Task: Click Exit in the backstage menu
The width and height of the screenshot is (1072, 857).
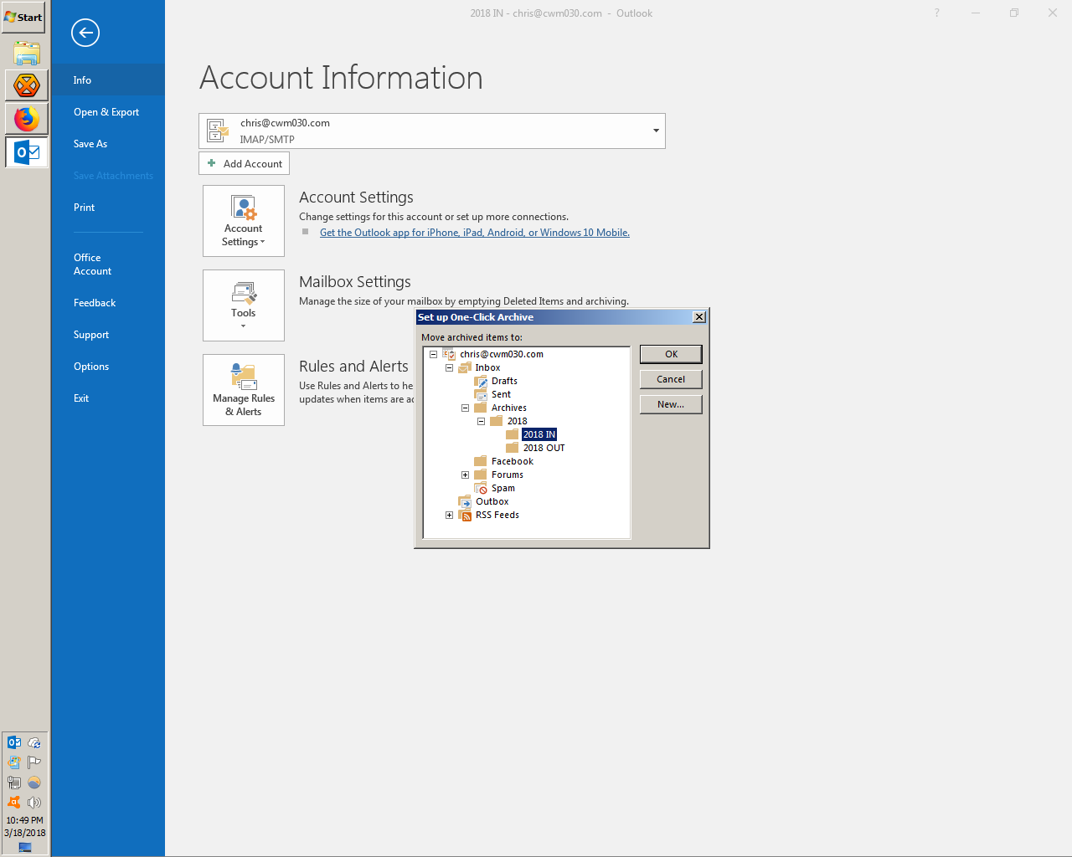Action: coord(108,398)
